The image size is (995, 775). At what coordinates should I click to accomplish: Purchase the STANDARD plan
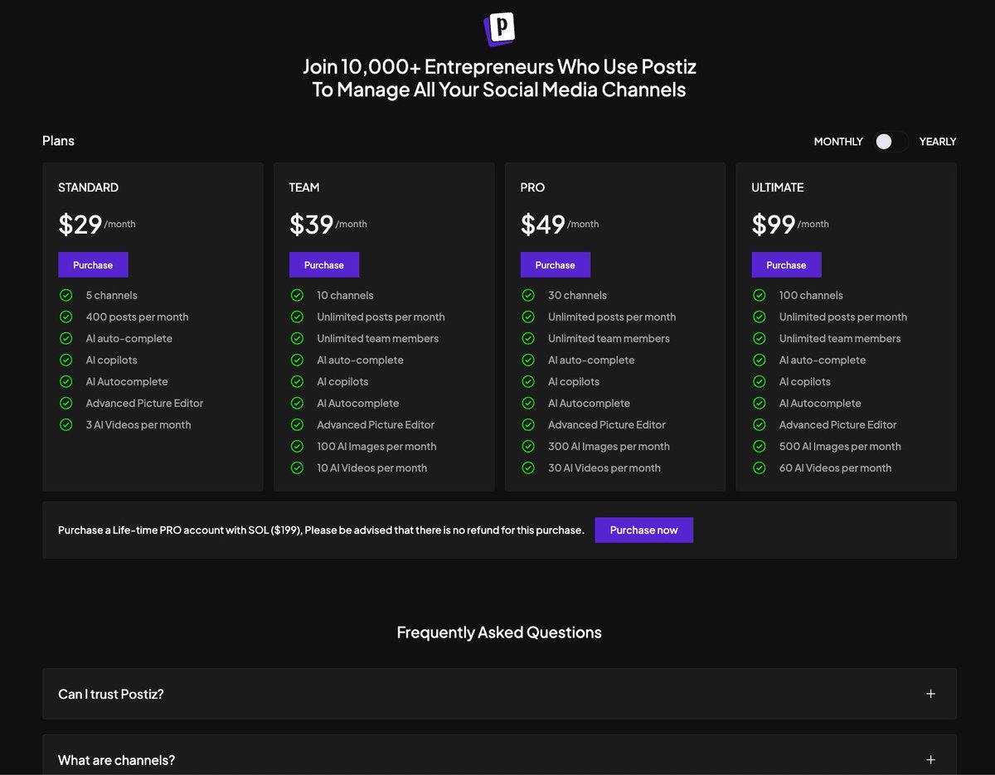pyautogui.click(x=93, y=265)
